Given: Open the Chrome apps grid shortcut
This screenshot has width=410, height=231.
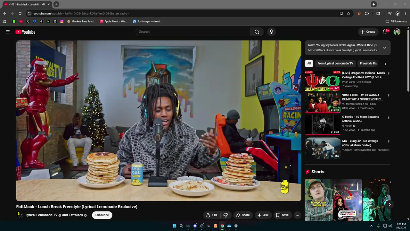Looking at the screenshot, I should [4, 21].
